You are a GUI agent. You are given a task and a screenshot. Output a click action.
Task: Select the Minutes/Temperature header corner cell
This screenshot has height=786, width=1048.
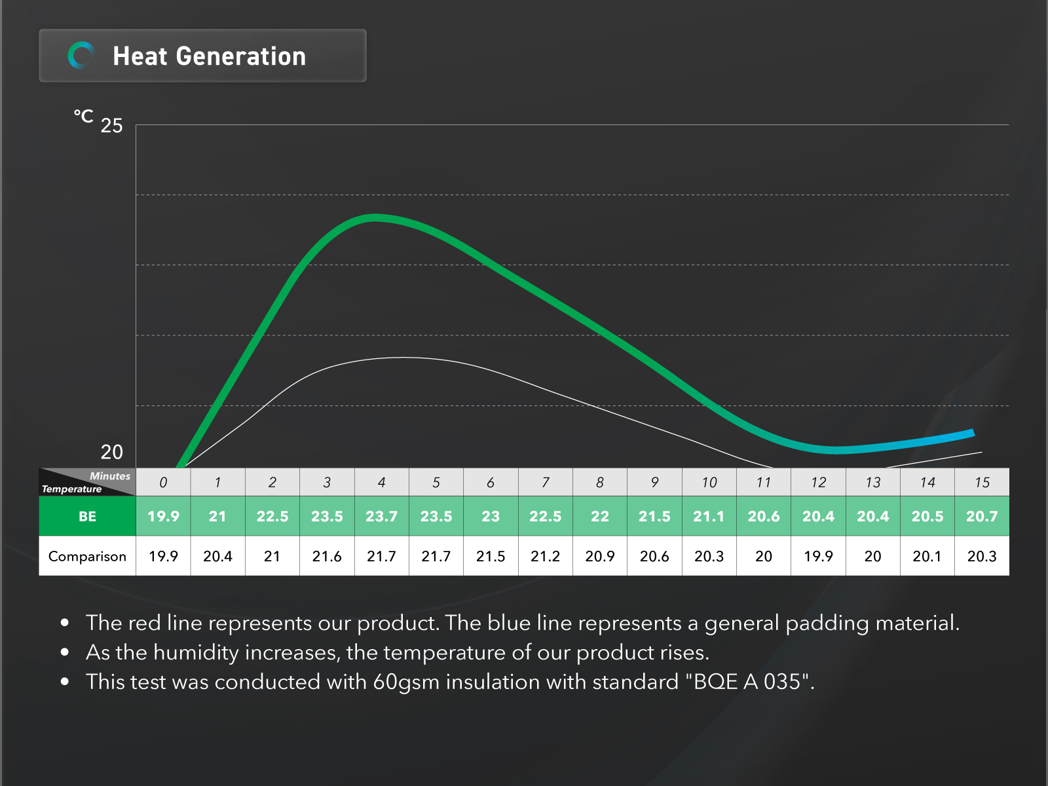click(x=87, y=482)
